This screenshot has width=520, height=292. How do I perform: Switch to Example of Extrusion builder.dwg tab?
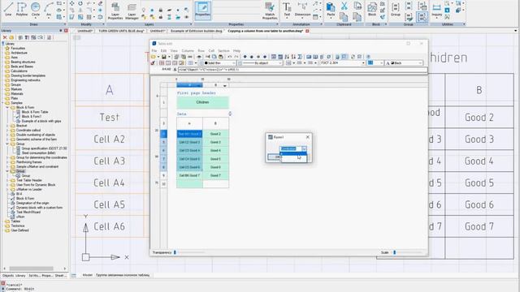(x=196, y=31)
